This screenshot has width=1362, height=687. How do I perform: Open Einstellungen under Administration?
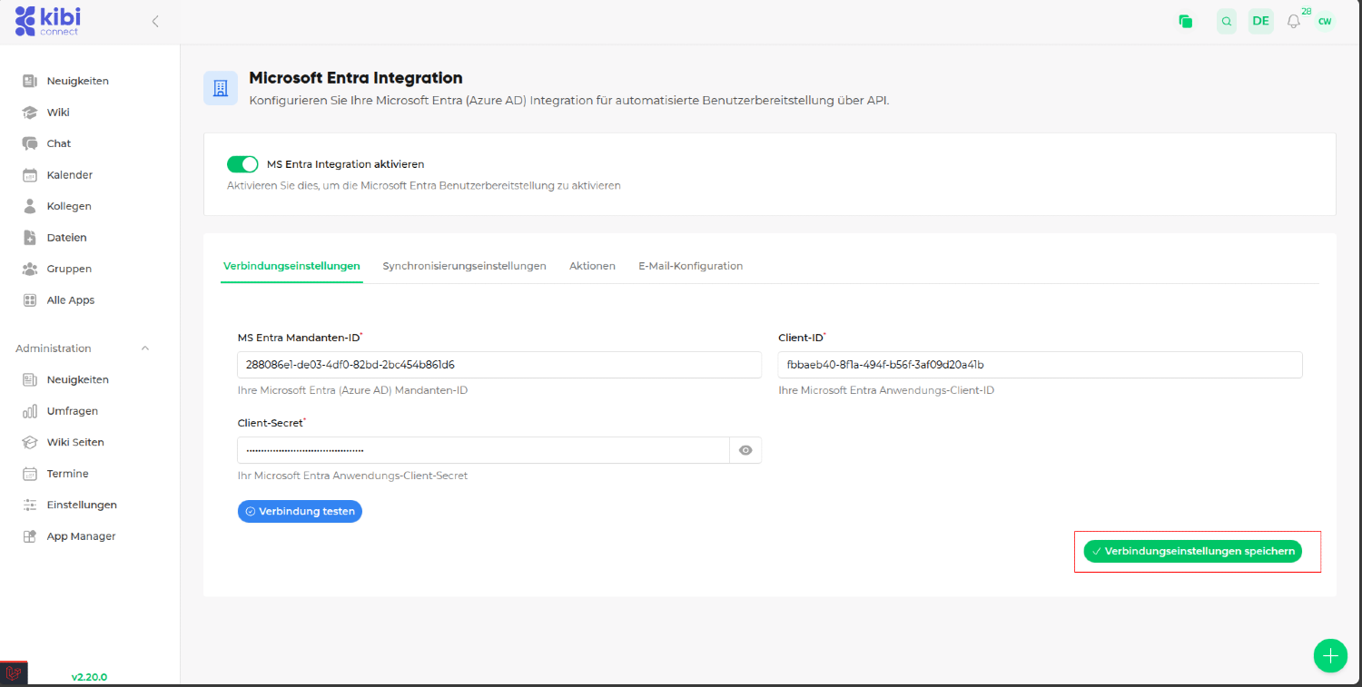[82, 505]
